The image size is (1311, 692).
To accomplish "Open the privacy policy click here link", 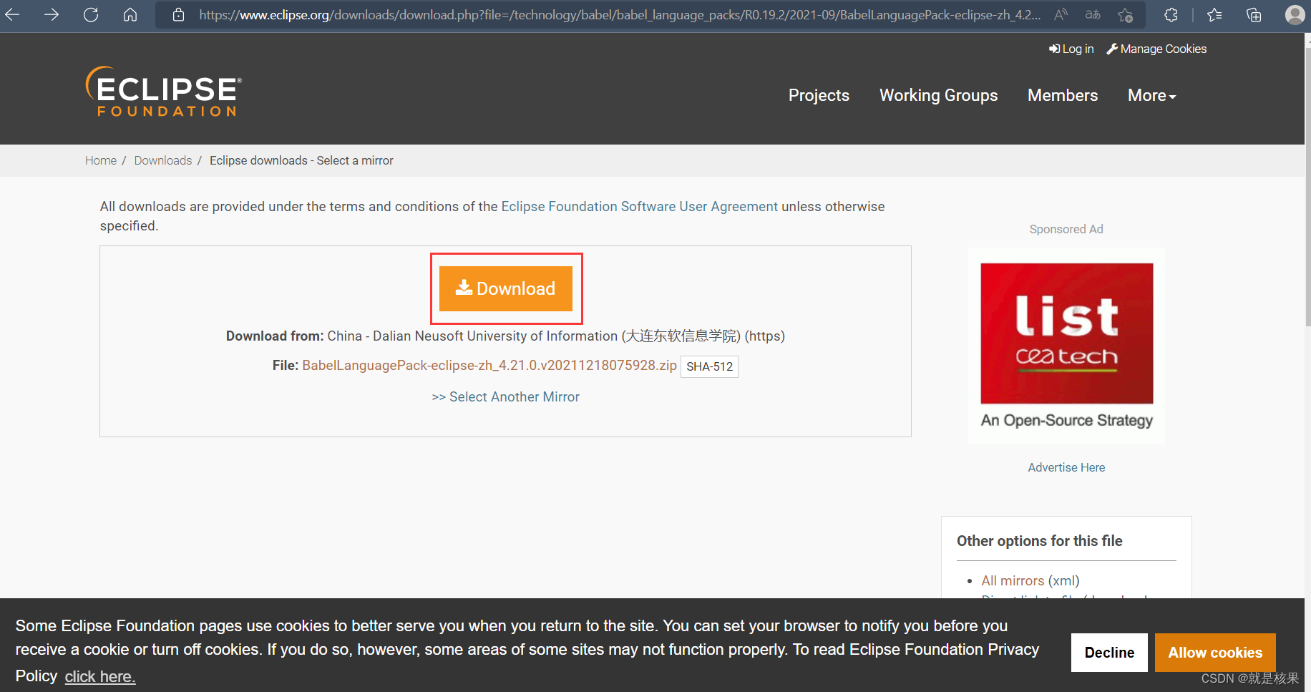I will coord(100,676).
